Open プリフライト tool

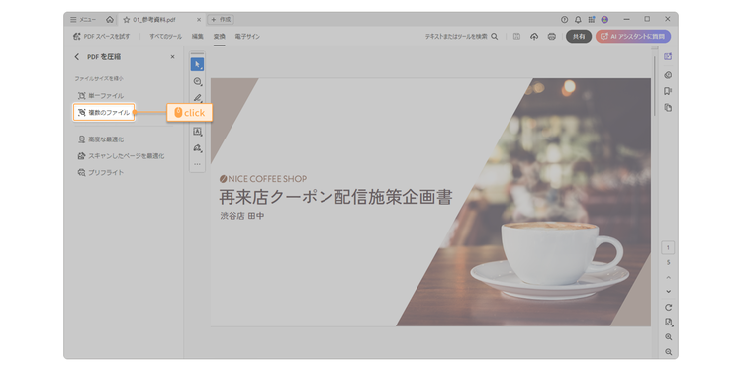101,173
